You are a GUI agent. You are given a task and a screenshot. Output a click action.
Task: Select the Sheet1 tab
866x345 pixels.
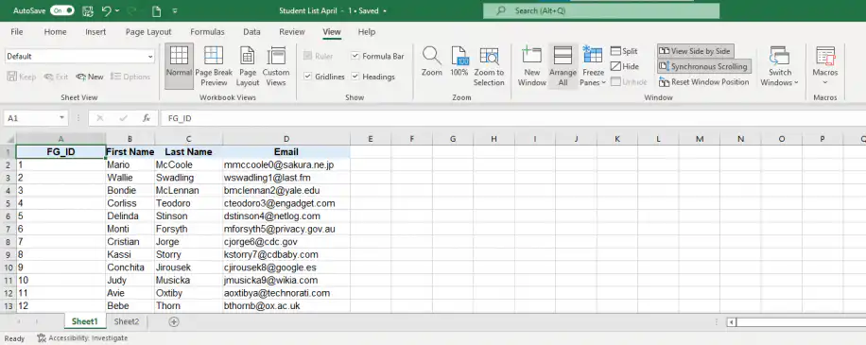pos(84,321)
